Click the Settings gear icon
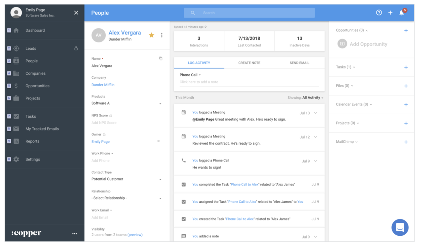The image size is (422, 249). (16, 159)
